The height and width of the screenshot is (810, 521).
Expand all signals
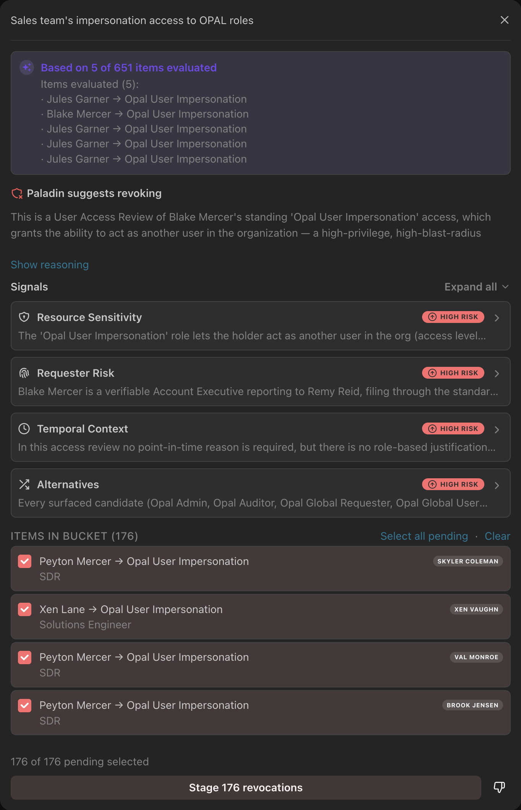tap(476, 287)
